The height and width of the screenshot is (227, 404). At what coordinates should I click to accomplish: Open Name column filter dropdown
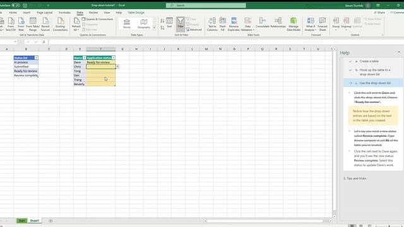84,58
